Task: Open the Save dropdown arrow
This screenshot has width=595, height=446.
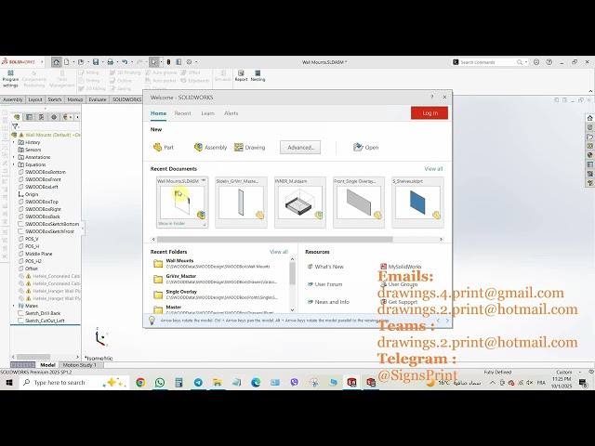Action: (x=102, y=62)
